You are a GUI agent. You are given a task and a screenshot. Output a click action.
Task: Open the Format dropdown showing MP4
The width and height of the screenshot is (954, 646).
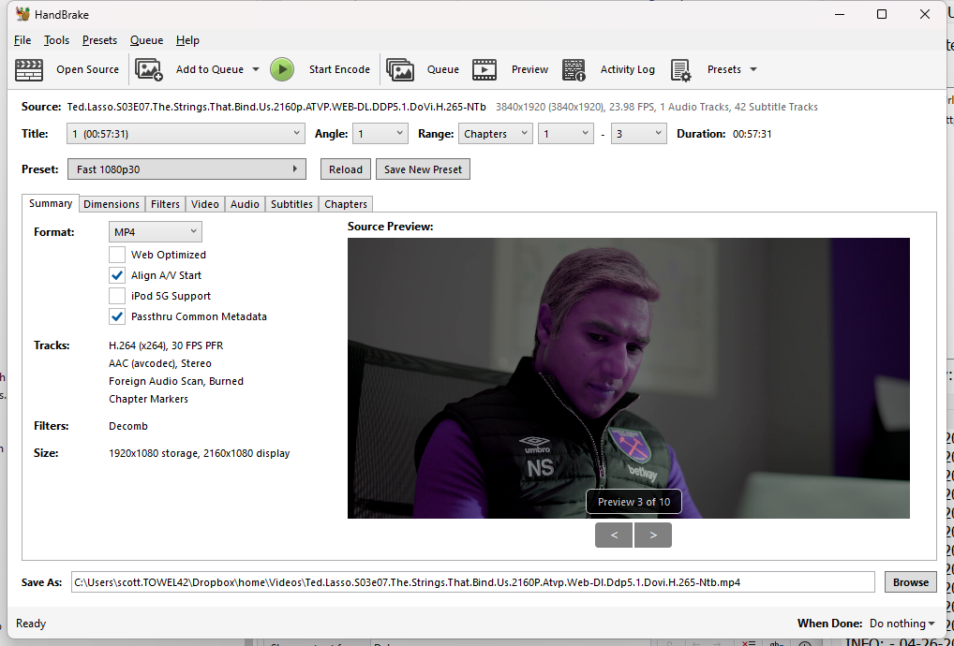point(156,231)
